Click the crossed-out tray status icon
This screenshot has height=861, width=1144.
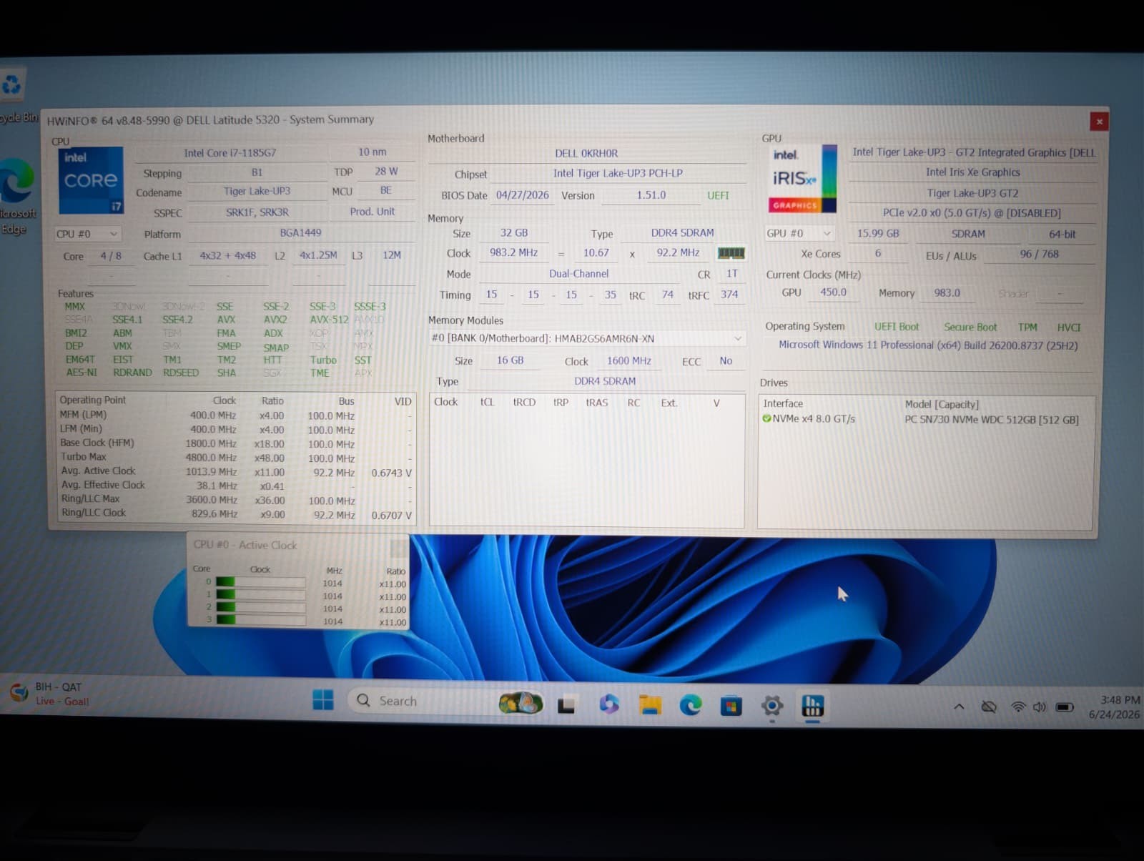(x=989, y=707)
